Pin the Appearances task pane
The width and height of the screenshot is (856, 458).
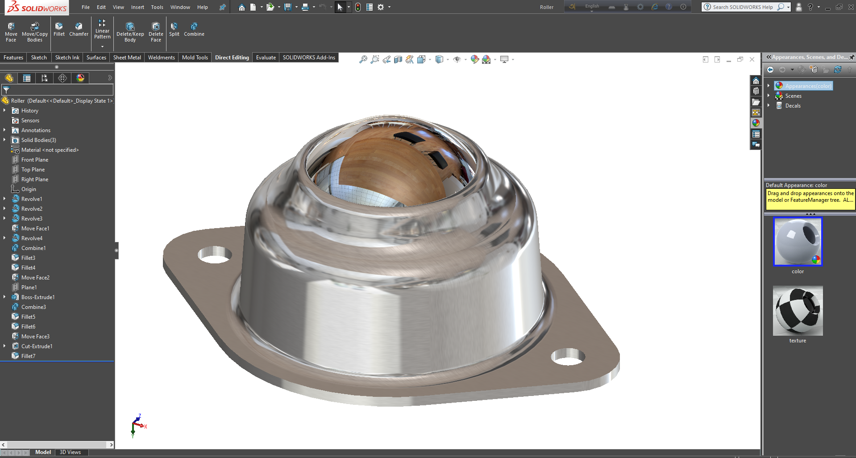(852, 57)
